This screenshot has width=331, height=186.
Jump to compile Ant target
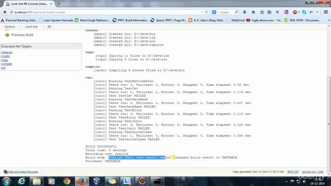point(7,64)
